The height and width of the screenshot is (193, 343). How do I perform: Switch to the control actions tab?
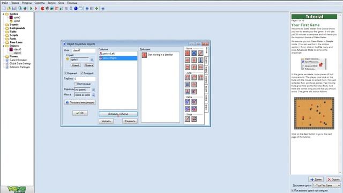point(206,79)
